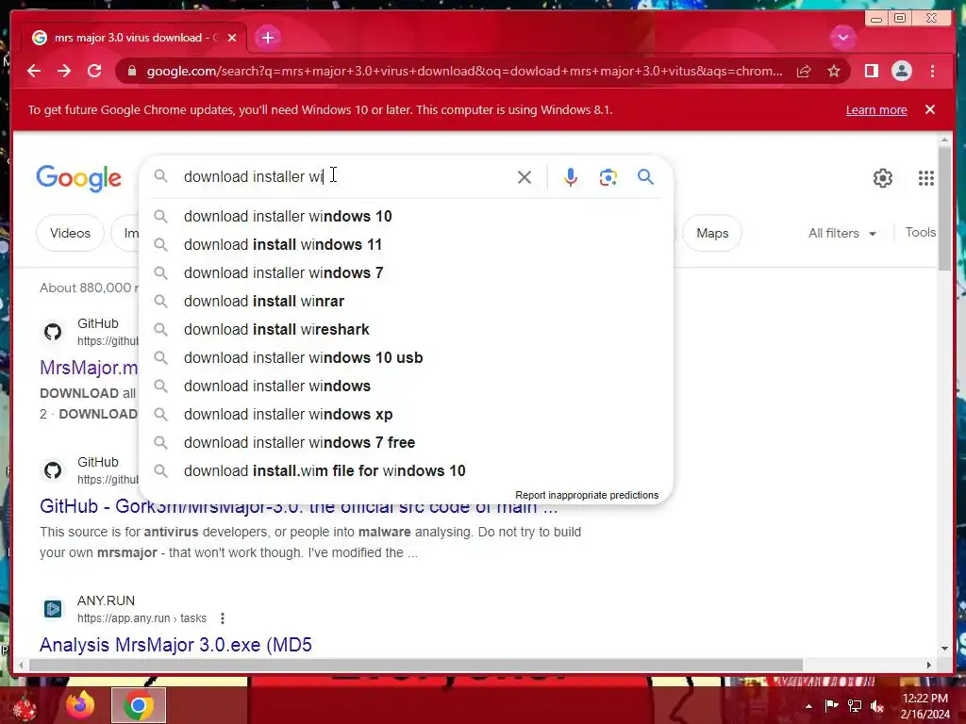Go forward to the next page

click(64, 71)
